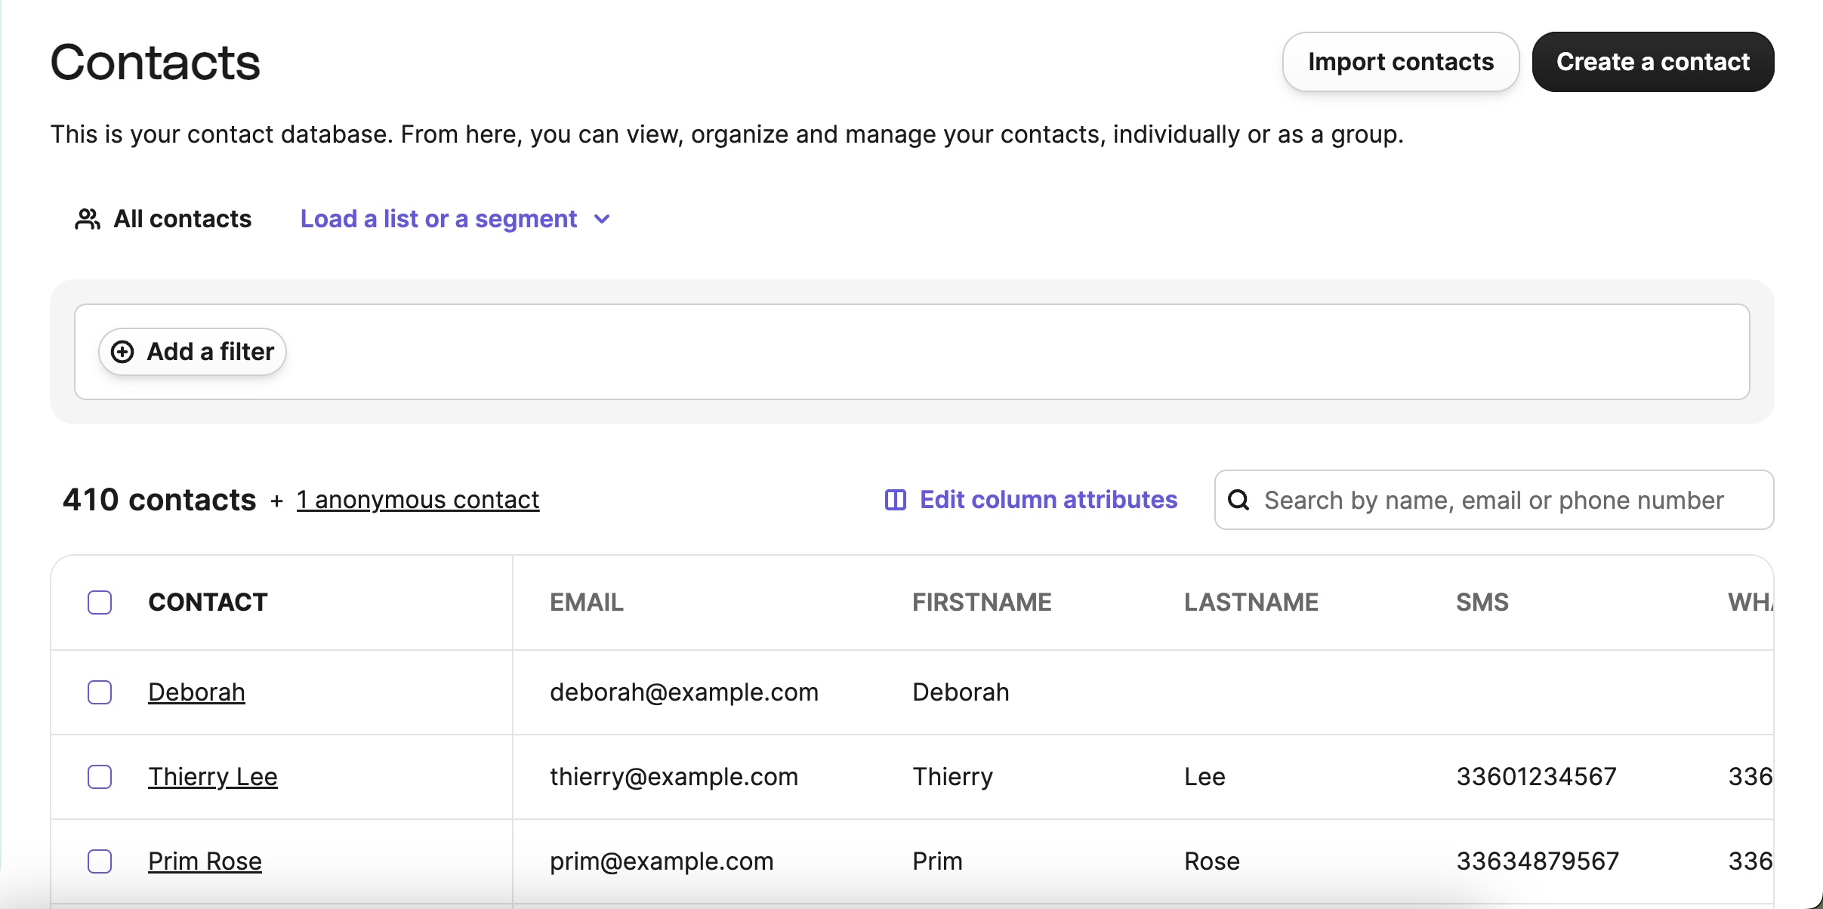Click the Import contacts button
The image size is (1823, 909).
tap(1401, 61)
